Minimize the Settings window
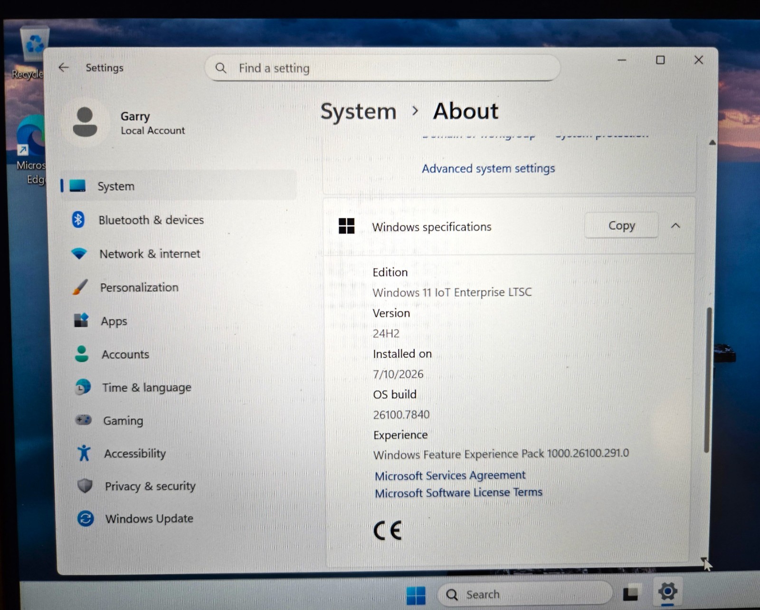 tap(622, 60)
